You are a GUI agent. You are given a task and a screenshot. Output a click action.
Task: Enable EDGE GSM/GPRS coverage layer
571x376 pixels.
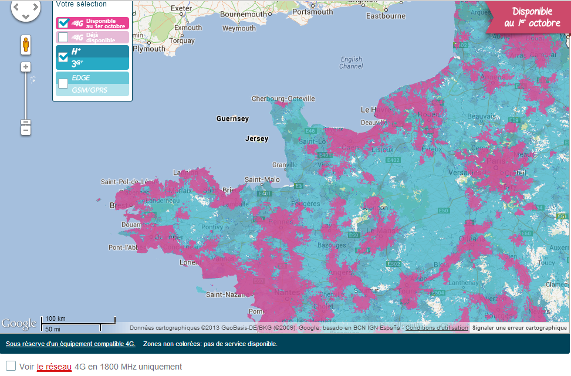(63, 84)
